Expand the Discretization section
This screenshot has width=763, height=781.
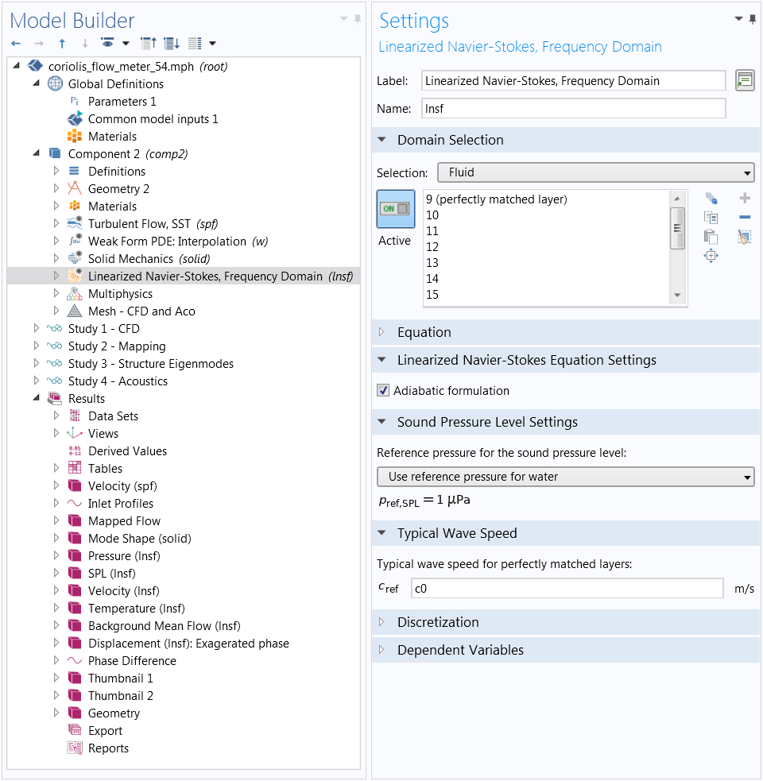tap(438, 622)
